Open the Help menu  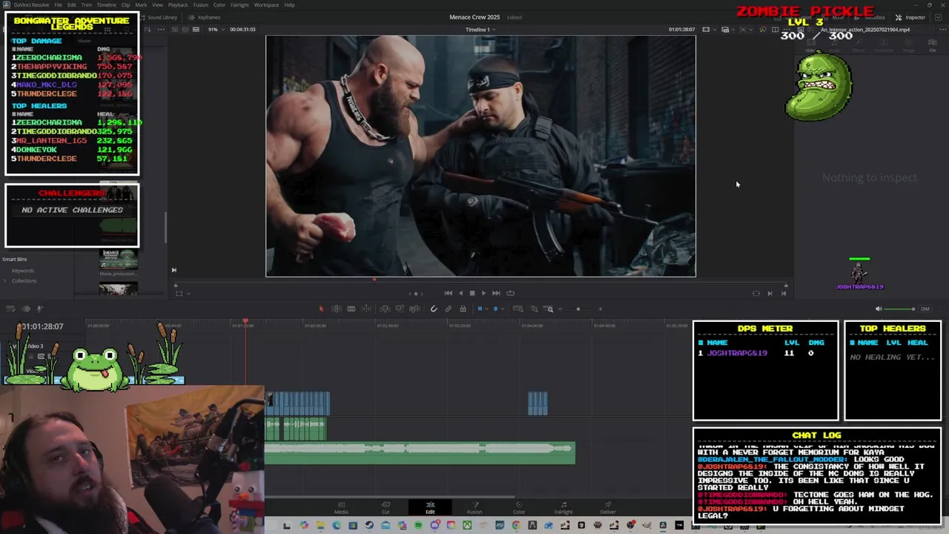point(289,5)
